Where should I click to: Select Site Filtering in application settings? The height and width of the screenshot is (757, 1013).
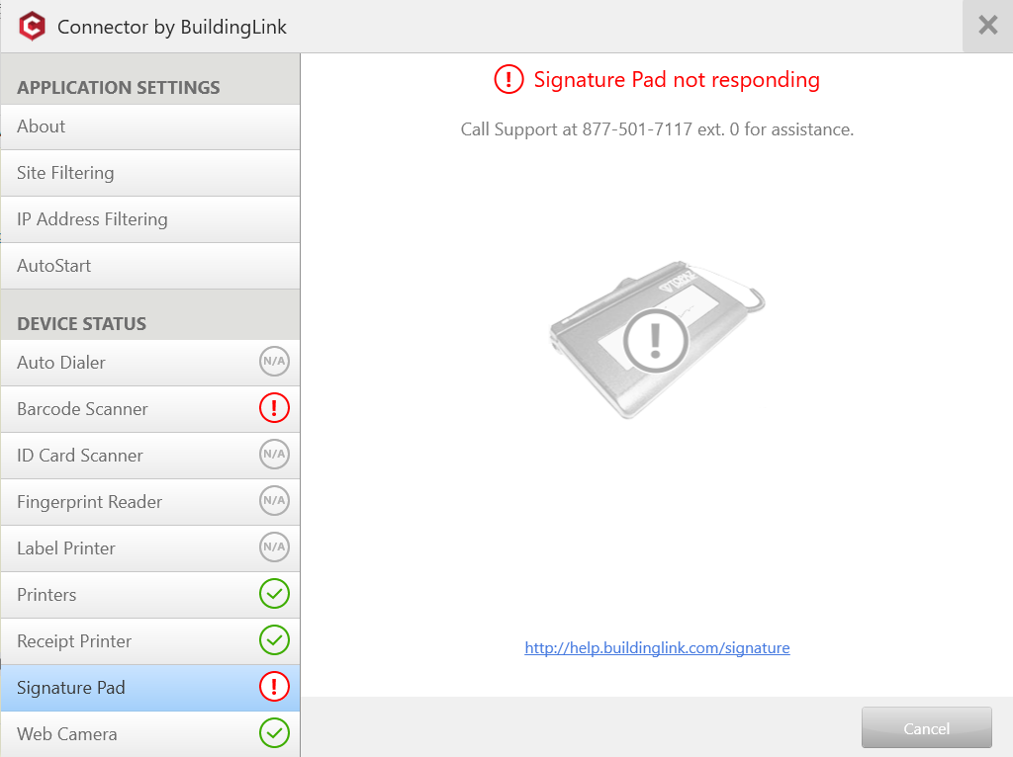coord(150,173)
